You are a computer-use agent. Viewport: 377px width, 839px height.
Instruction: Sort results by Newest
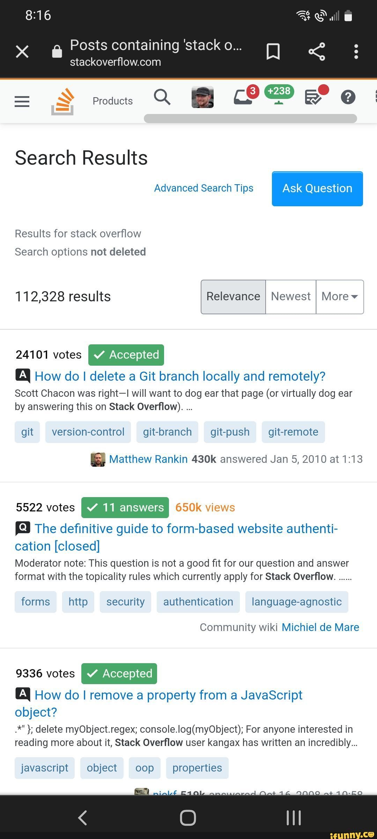point(291,296)
